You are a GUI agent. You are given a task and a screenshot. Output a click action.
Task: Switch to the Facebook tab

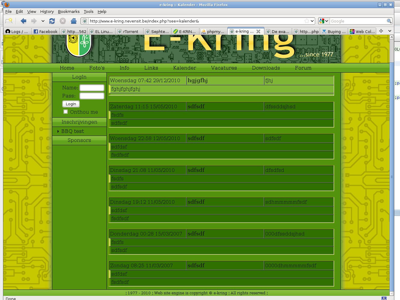tap(45, 31)
